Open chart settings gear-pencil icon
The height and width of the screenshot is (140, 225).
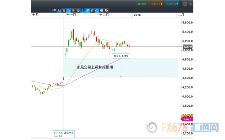(x=106, y=10)
